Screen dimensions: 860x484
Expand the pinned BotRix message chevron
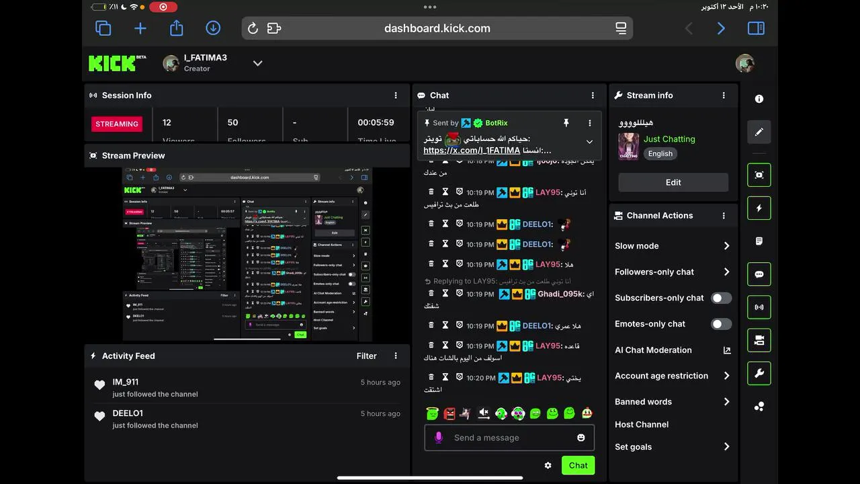[589, 142]
